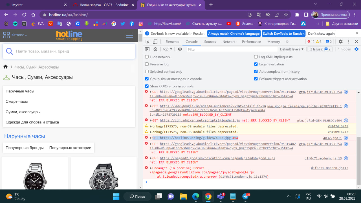Toggle the device toolbar icon
Viewport: 361px width, 203px height.
pos(155,42)
